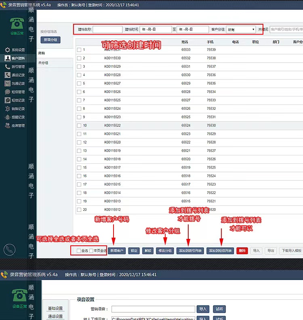The image size is (303, 320).
Task: Click the start date field of 建档时间
Action: 156,29
